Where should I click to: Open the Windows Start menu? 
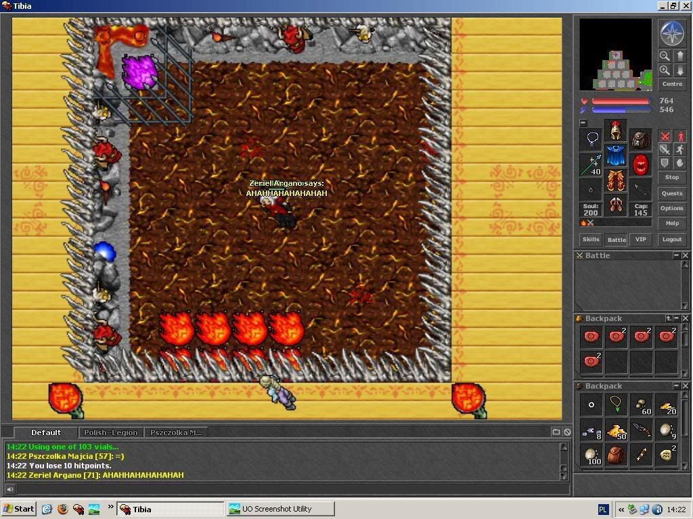tap(18, 509)
